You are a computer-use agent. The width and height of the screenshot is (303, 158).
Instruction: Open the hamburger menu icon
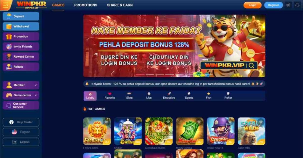[6, 5]
